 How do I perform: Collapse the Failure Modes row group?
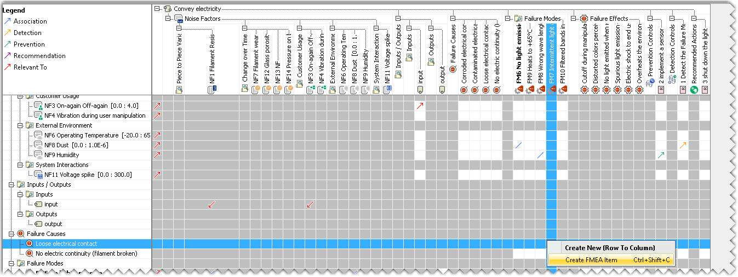point(12,263)
